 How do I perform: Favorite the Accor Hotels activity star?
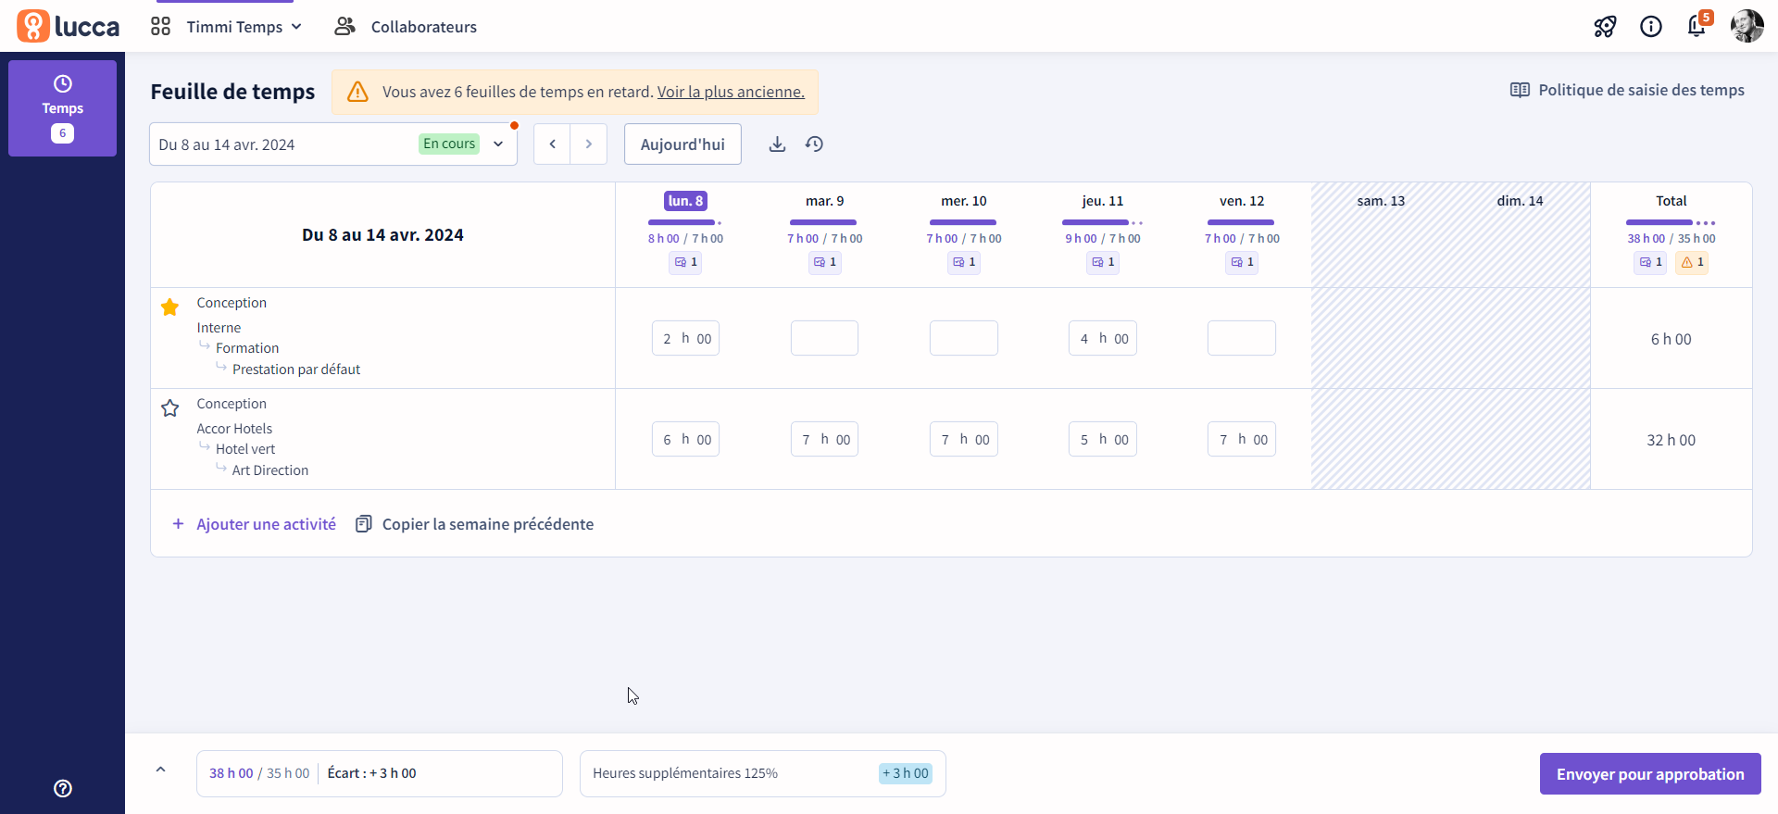(x=170, y=408)
